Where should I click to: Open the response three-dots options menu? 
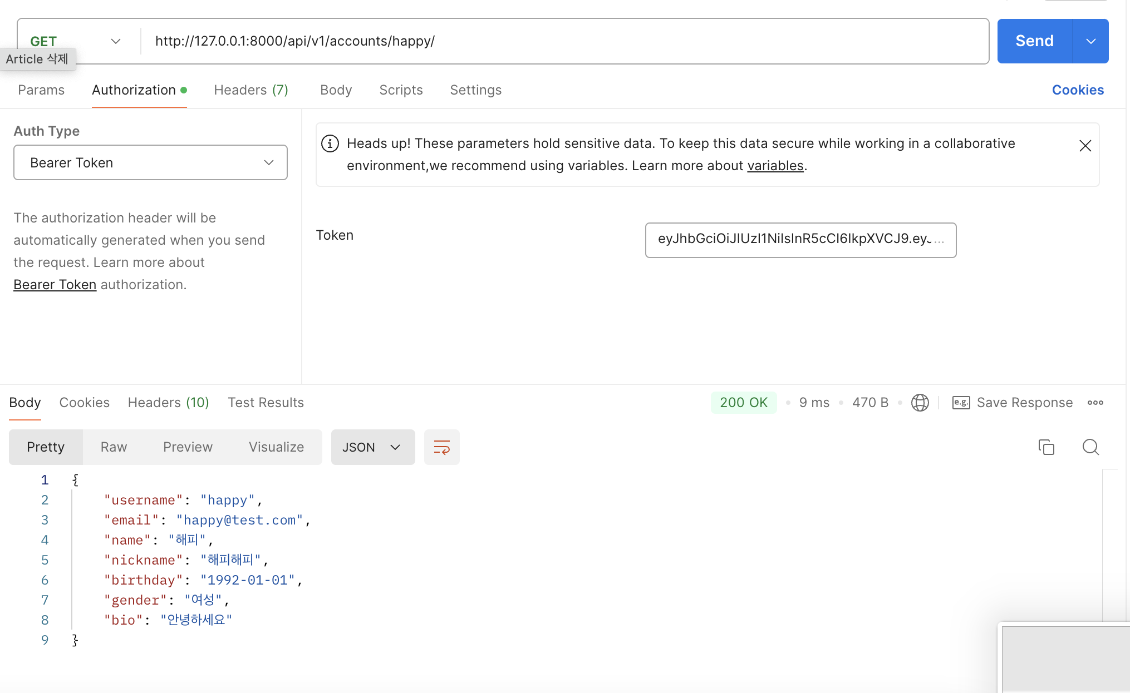[x=1095, y=403]
